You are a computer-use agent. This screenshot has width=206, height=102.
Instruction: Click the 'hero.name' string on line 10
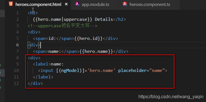[x=101, y=71]
